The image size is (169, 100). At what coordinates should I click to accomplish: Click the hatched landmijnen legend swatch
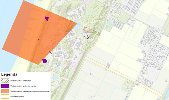tap(5, 81)
